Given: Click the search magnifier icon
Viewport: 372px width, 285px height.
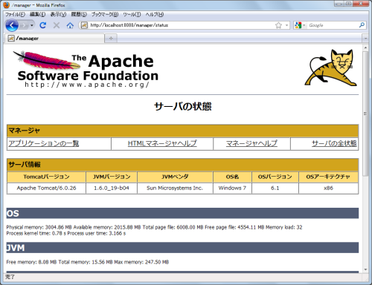Looking at the screenshot, I should pos(362,25).
